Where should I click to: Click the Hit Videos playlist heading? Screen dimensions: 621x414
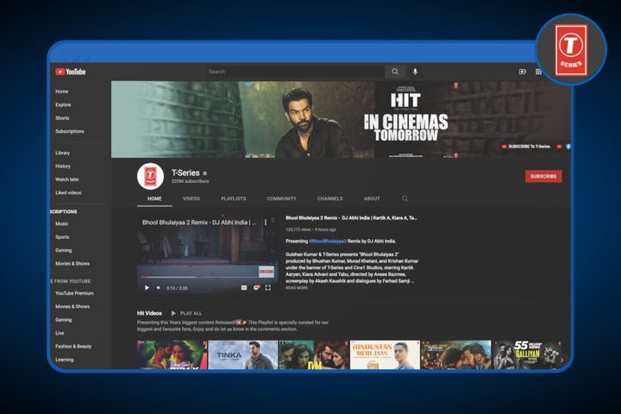coord(149,313)
